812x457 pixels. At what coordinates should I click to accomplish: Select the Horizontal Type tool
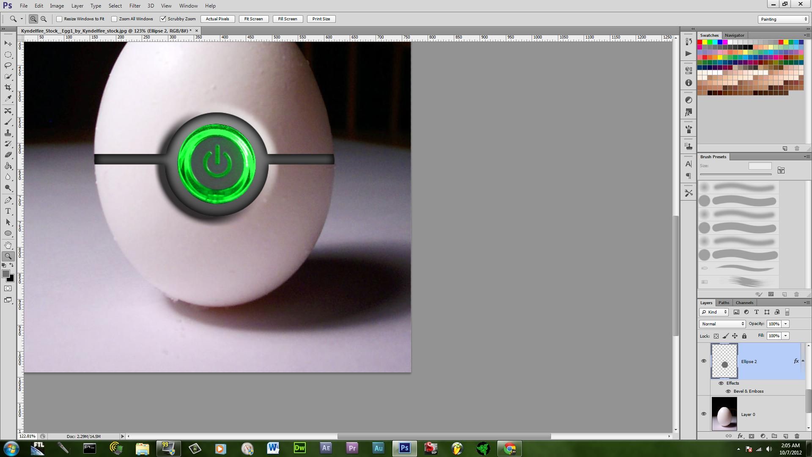coord(8,211)
